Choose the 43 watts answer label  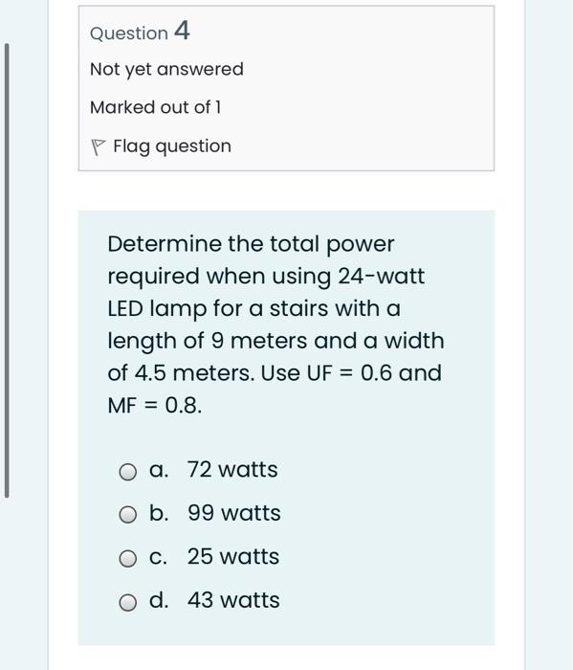coord(233,600)
